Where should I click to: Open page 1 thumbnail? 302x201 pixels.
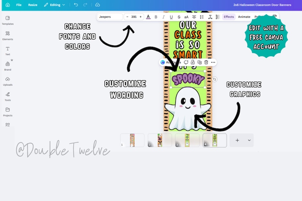[132, 140]
